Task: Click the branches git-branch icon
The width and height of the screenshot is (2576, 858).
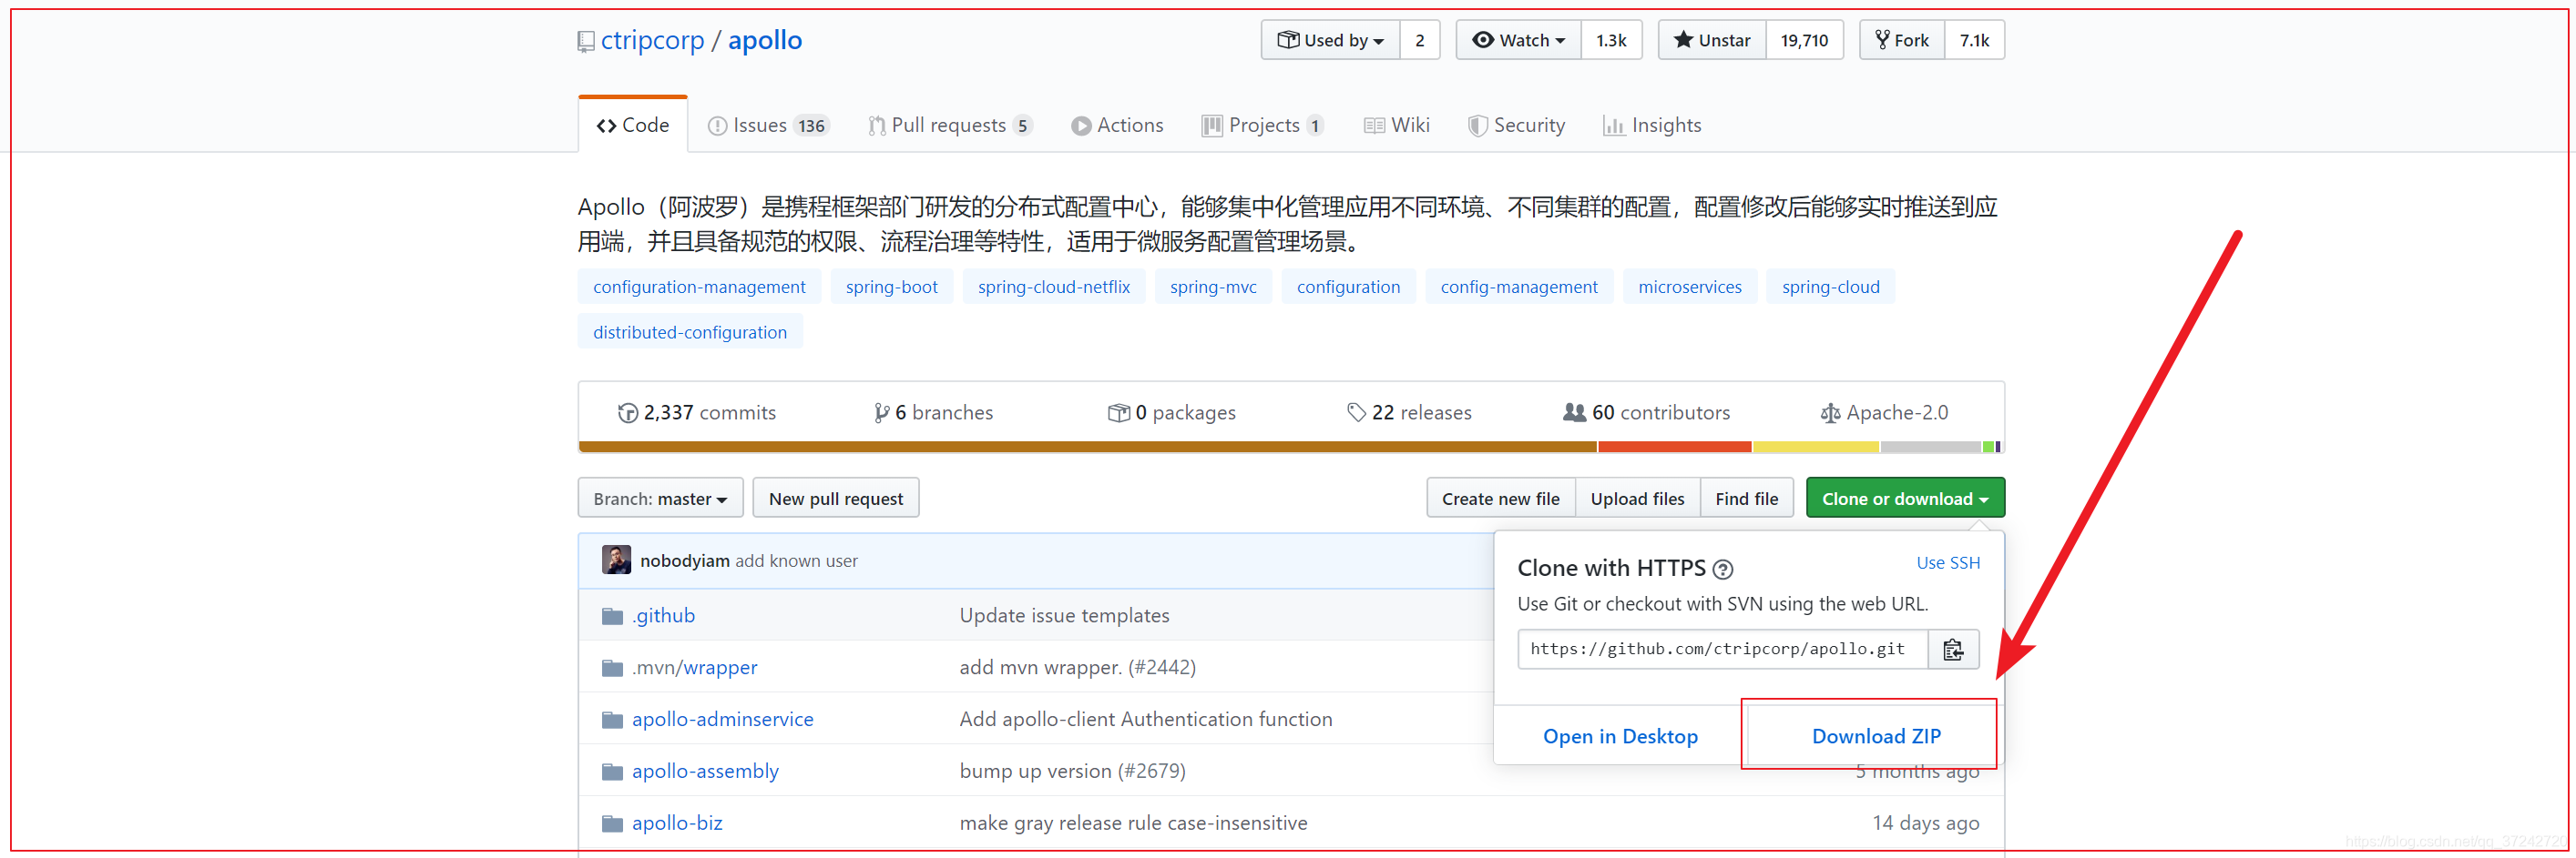Action: [x=881, y=412]
